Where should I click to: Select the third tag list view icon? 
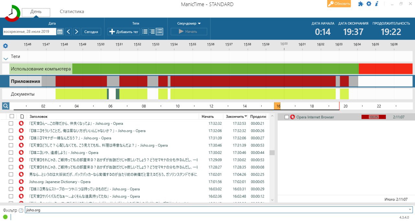coord(159,31)
